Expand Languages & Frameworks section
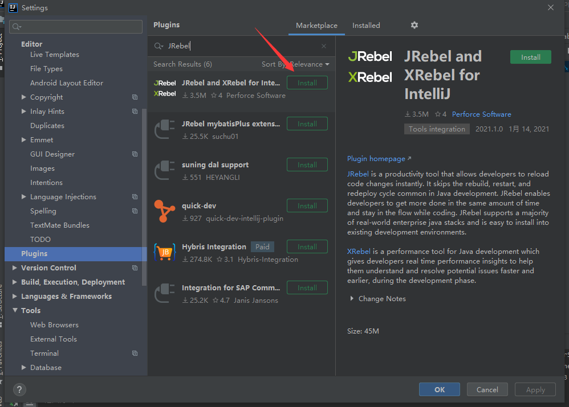Viewport: 569px width, 407px height. pos(14,296)
